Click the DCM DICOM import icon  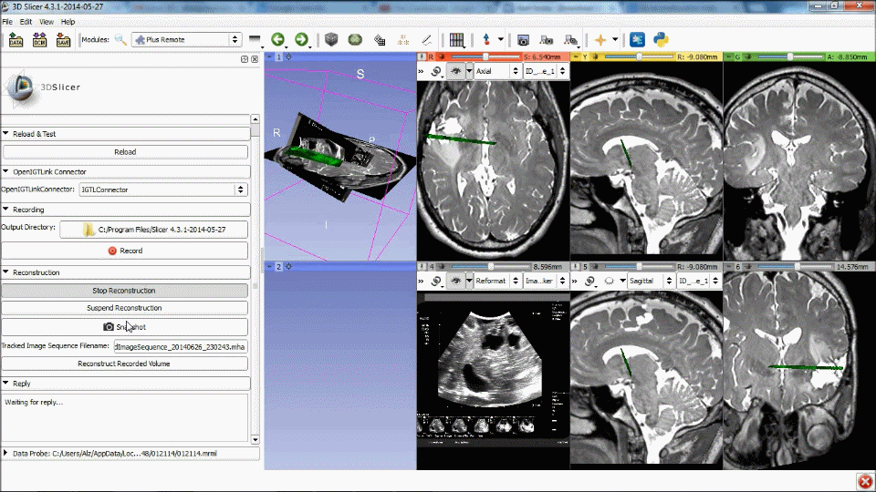click(x=39, y=40)
